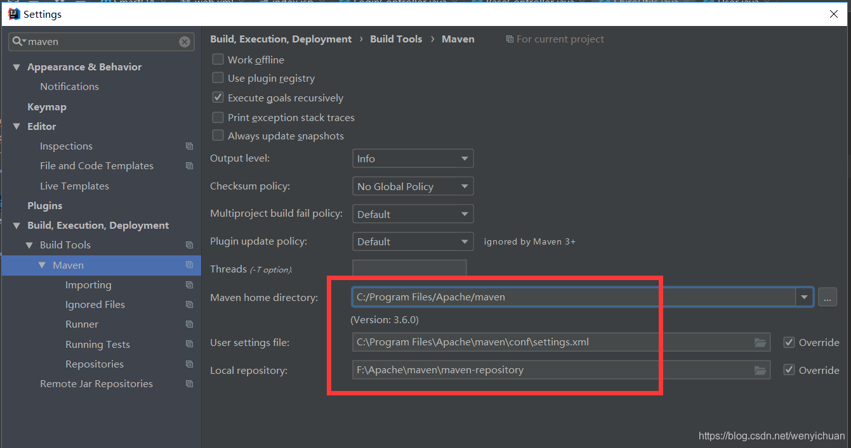Click the project-level icon beside Importing
This screenshot has height=448, width=851.
[189, 285]
